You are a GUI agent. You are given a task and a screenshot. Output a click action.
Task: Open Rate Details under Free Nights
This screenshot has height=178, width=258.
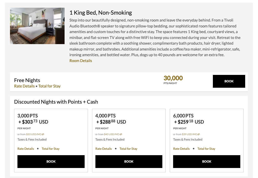(24, 86)
